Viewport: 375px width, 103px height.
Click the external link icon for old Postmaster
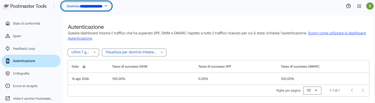tap(8, 99)
